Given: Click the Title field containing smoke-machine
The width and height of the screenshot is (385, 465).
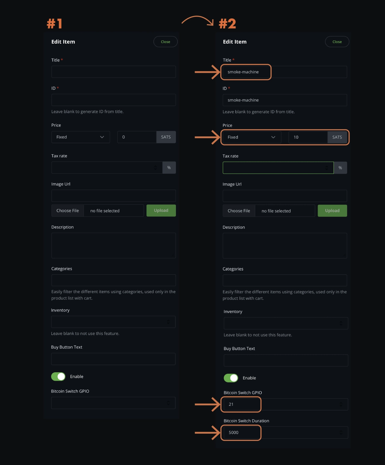Looking at the screenshot, I should point(246,72).
